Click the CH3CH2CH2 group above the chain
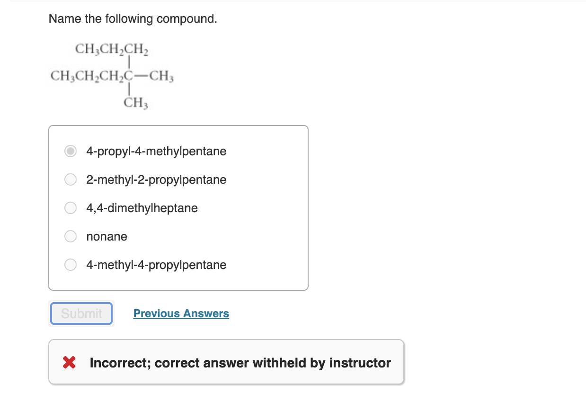This screenshot has height=393, width=586. (111, 49)
